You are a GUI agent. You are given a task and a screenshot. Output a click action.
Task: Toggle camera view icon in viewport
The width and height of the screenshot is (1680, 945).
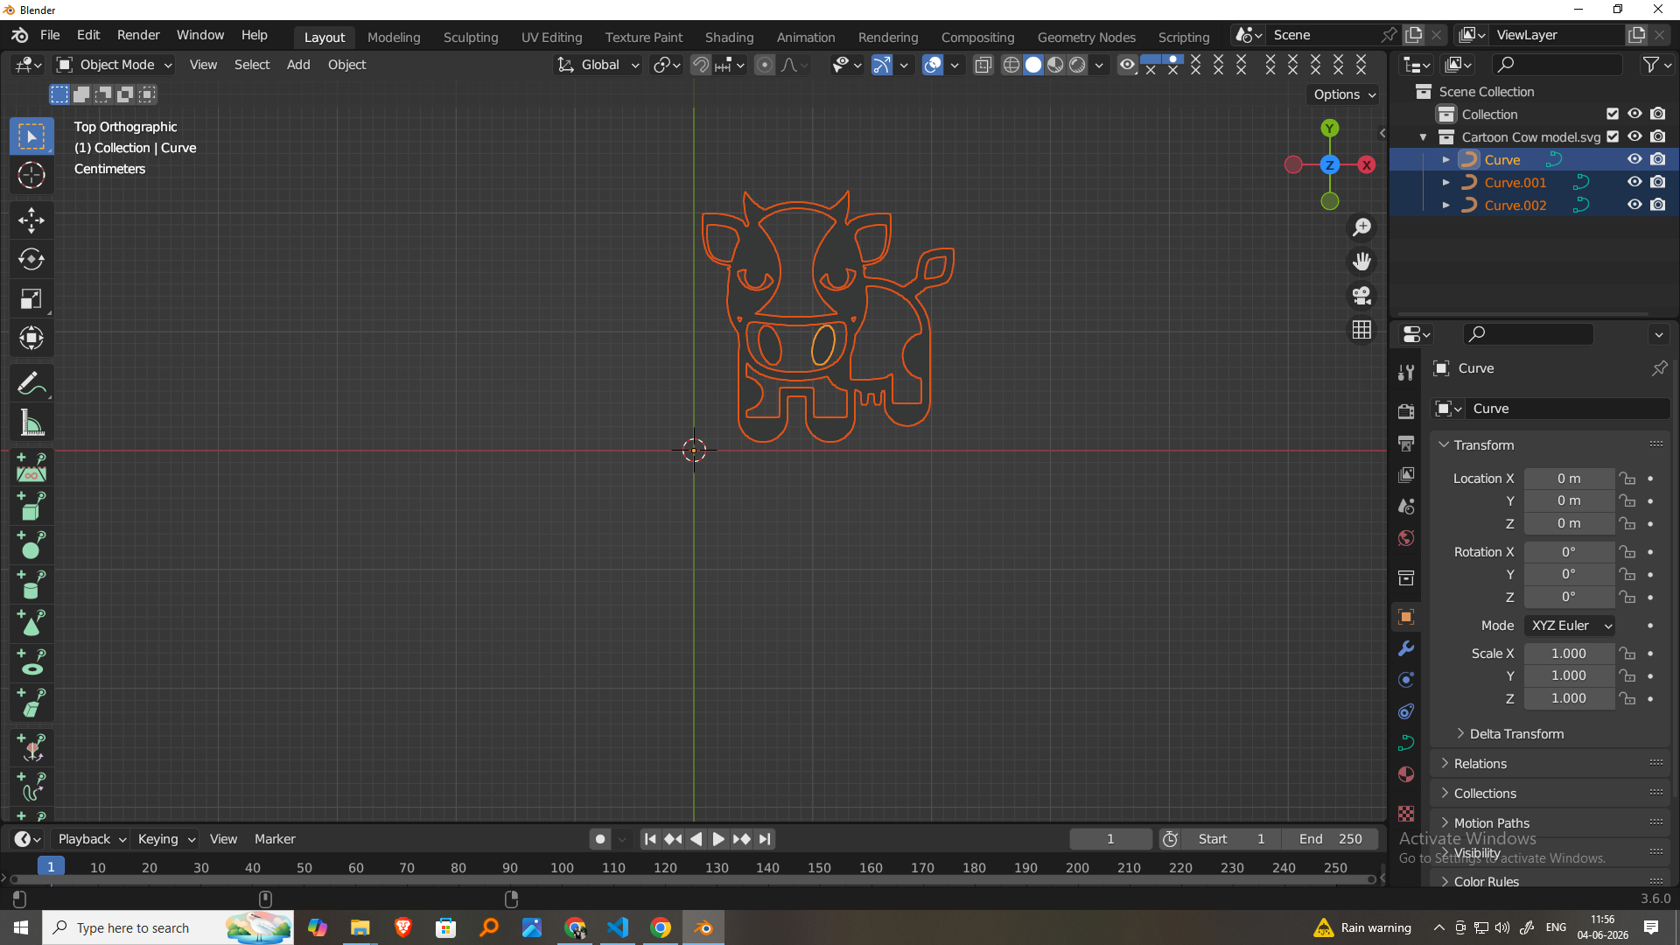coord(1361,296)
